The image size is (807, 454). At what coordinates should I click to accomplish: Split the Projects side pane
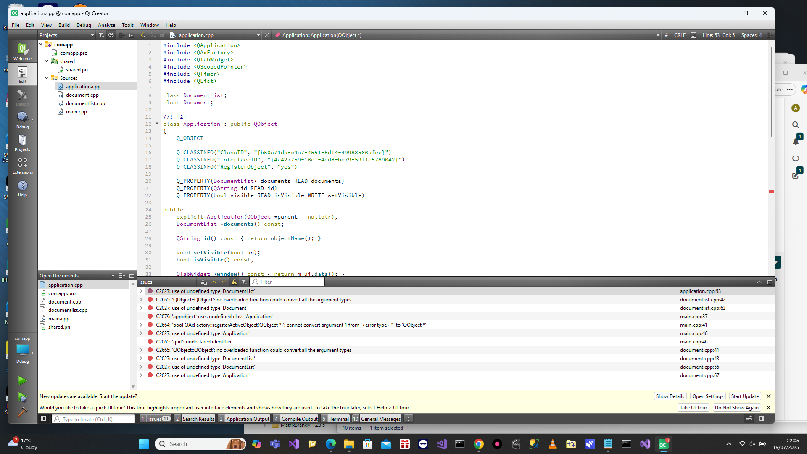(x=121, y=35)
